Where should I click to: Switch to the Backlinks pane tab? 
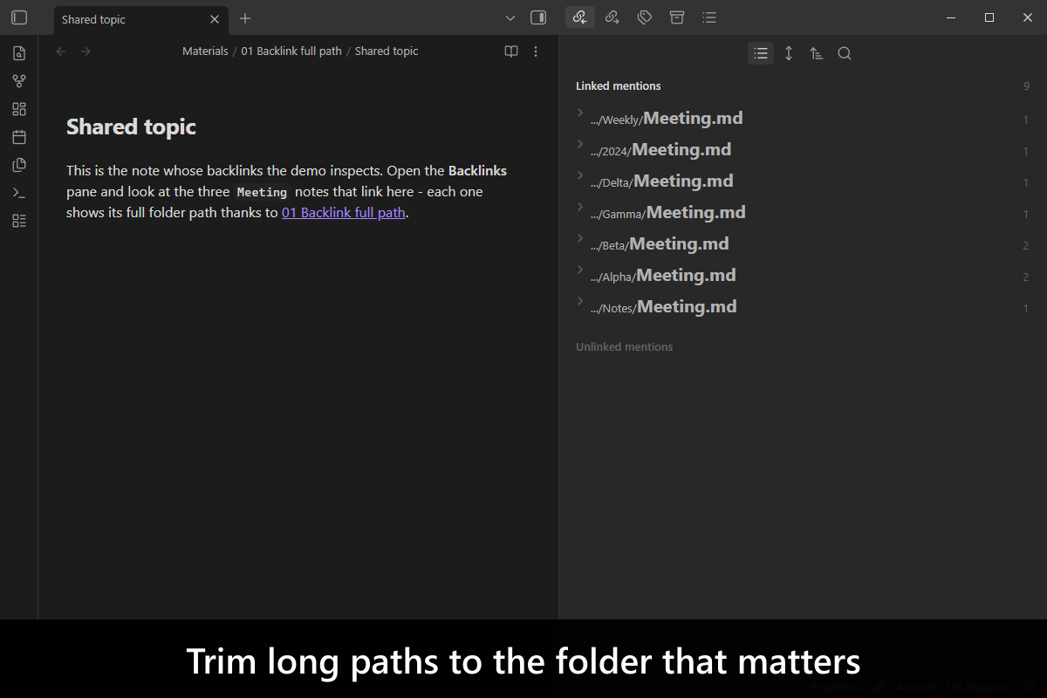[x=580, y=17]
